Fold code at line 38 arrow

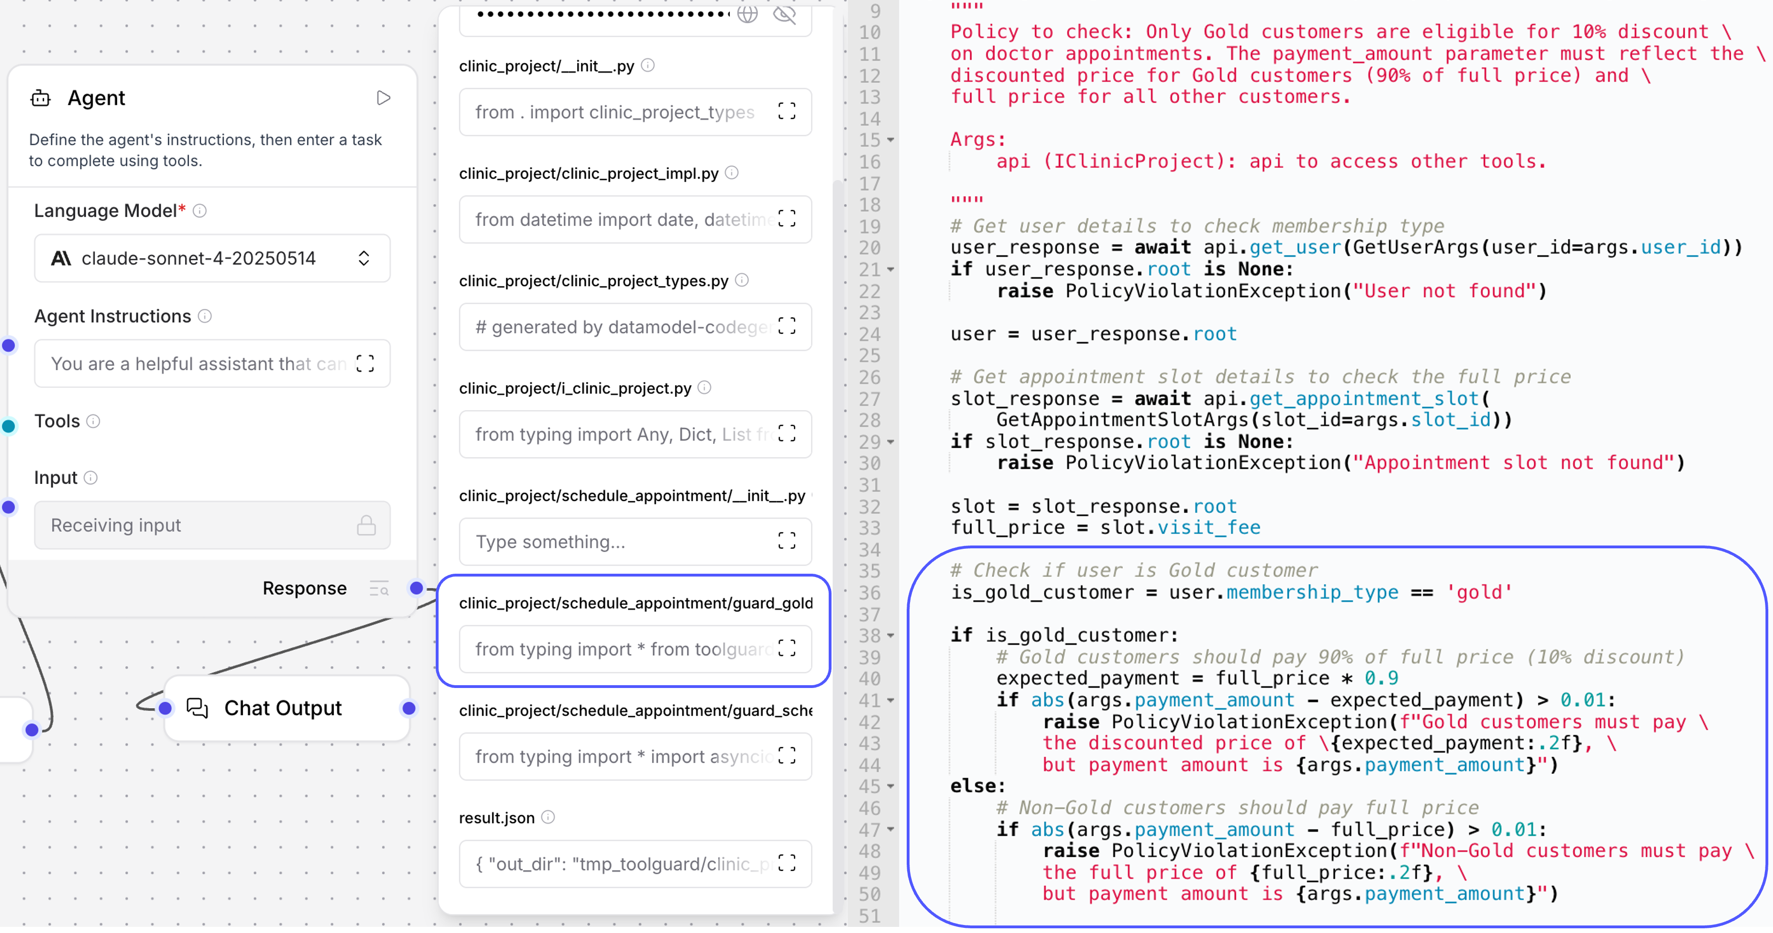(x=891, y=636)
